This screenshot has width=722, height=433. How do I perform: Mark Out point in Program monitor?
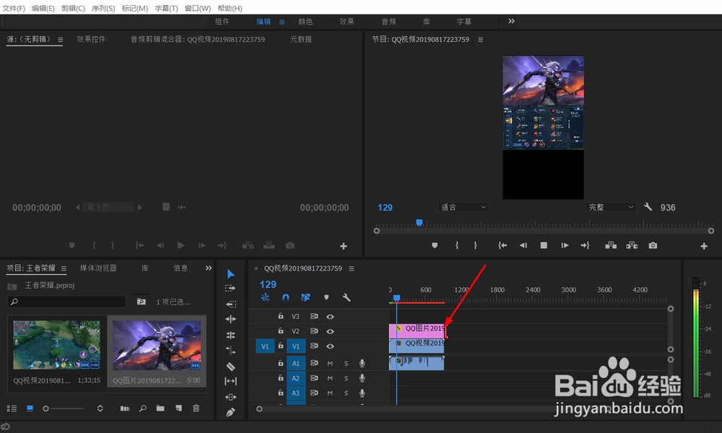pyautogui.click(x=475, y=245)
